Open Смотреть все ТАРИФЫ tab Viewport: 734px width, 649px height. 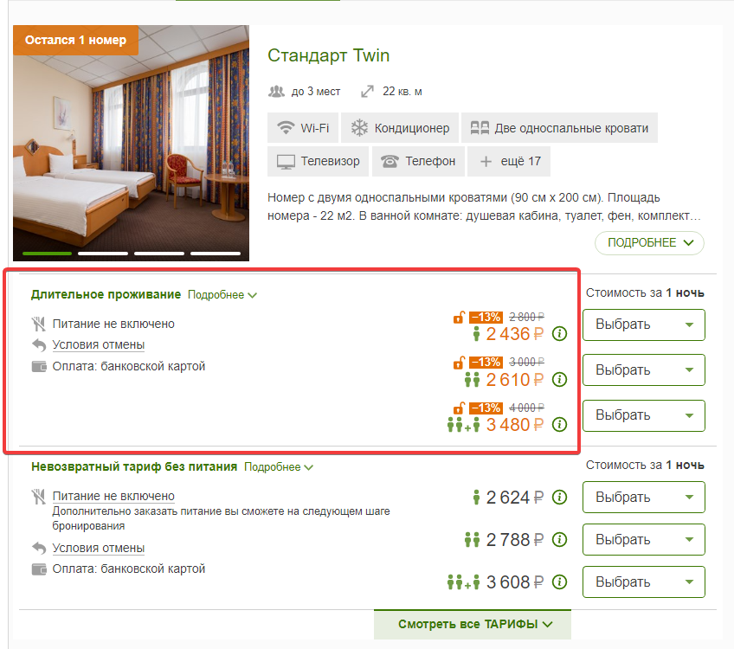[x=473, y=624]
